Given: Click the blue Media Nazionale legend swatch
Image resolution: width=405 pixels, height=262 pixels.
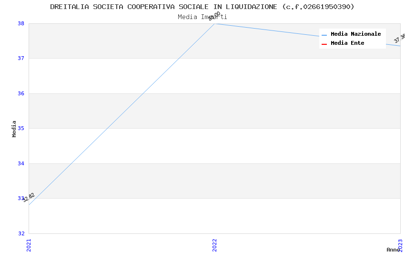Looking at the screenshot, I should tap(324, 35).
